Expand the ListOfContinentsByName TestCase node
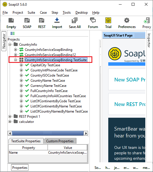The width and height of the screenshot is (153, 172). click(x=21, y=106)
